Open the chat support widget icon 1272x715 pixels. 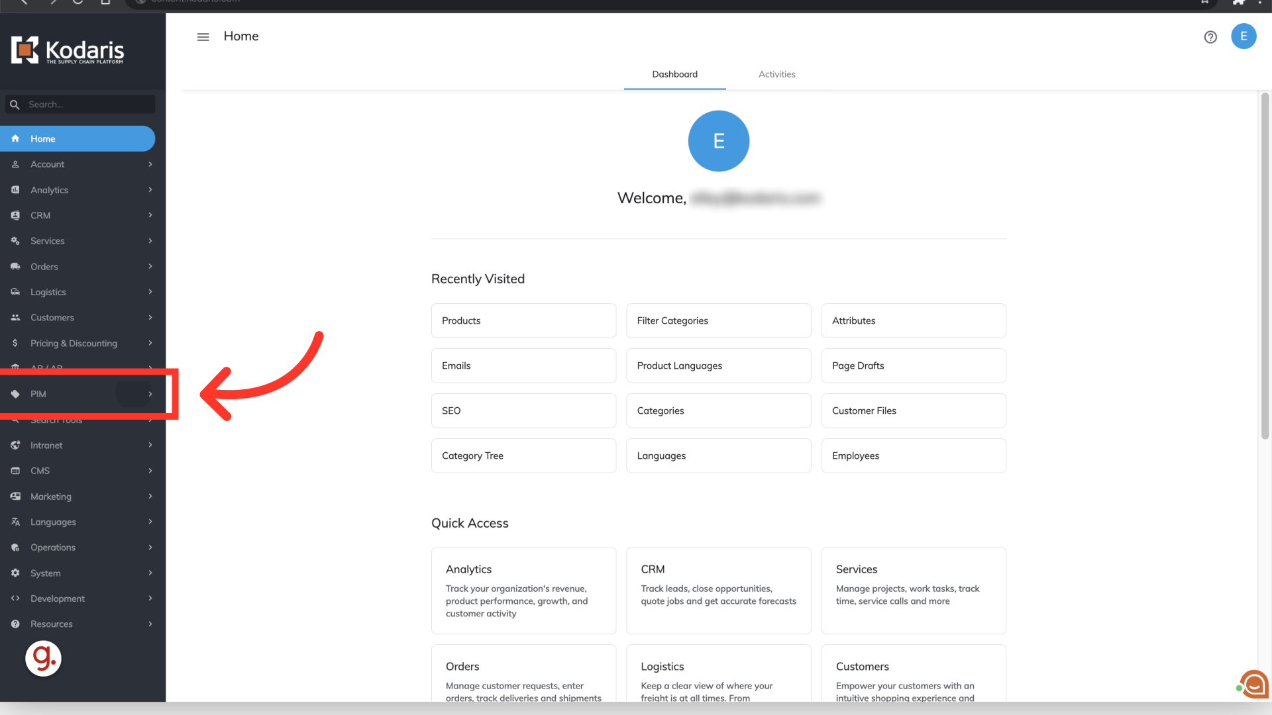click(1254, 685)
